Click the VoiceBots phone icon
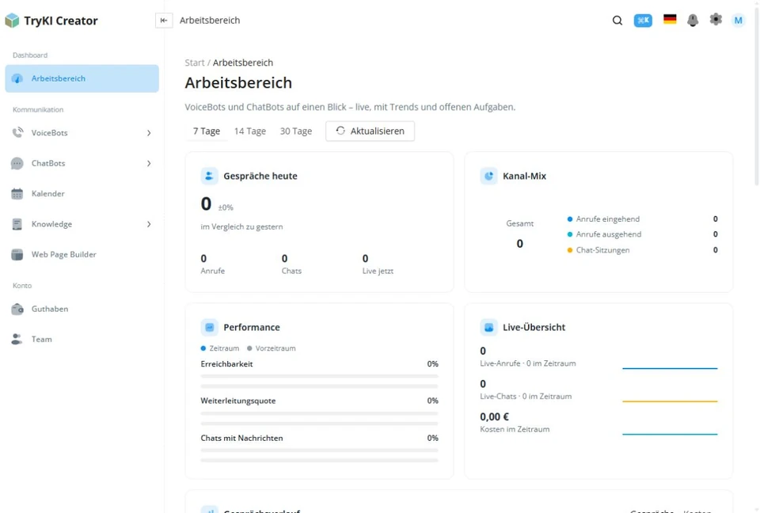 click(17, 132)
